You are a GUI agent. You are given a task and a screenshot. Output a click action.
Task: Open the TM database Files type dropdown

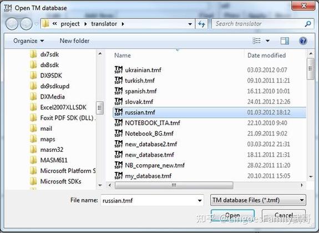tap(258, 200)
